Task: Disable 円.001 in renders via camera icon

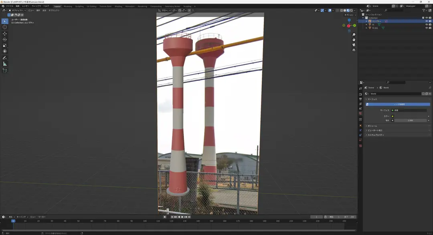Action: [x=430, y=28]
